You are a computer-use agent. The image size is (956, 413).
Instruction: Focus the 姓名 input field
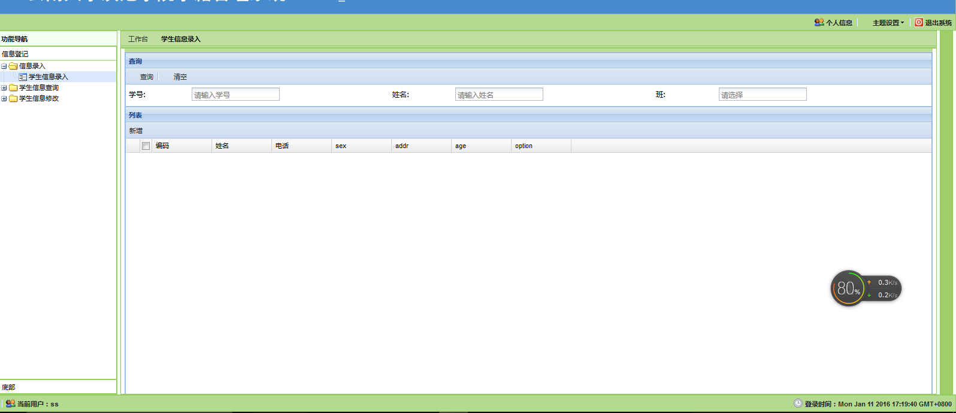coord(499,95)
